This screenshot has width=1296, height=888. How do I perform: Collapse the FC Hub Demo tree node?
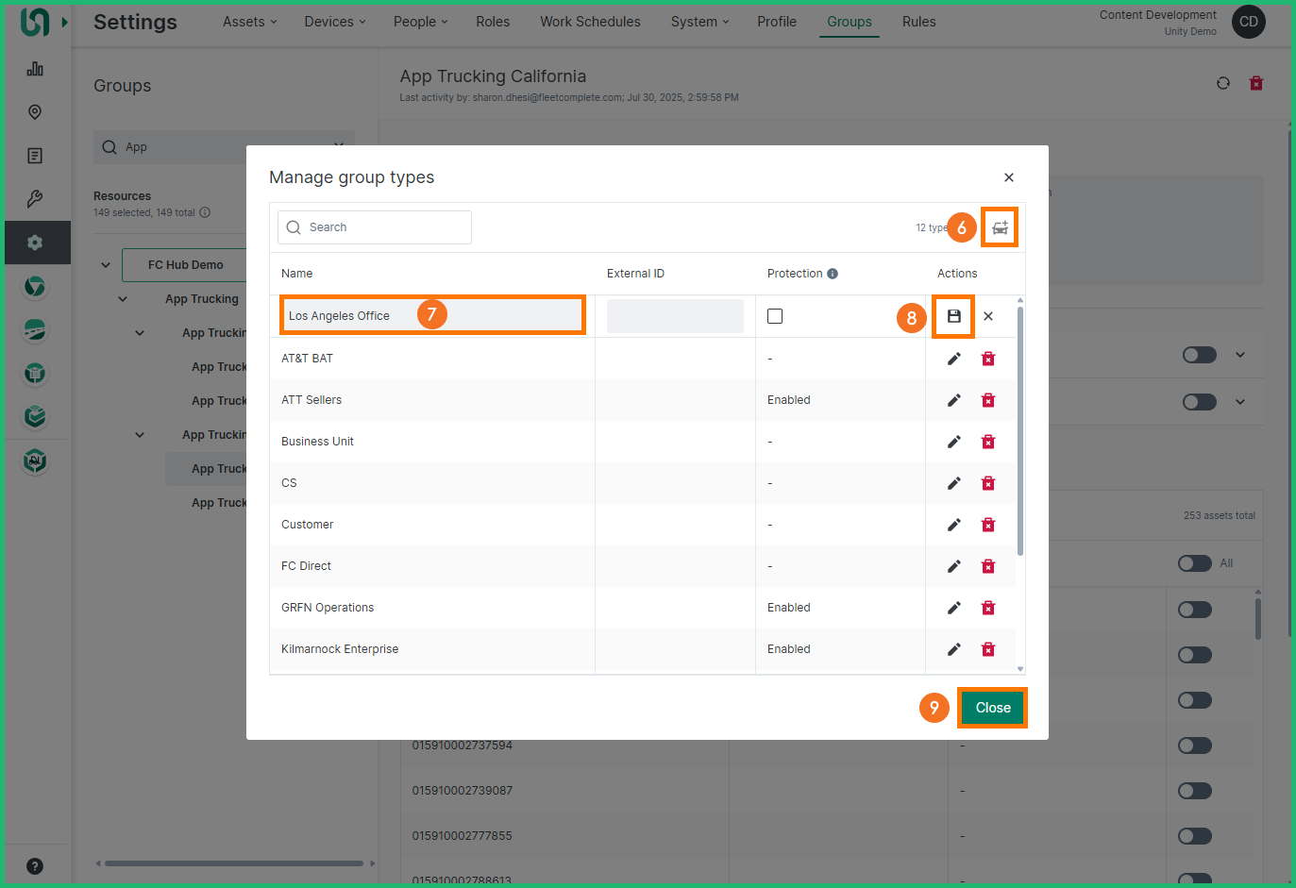(106, 265)
